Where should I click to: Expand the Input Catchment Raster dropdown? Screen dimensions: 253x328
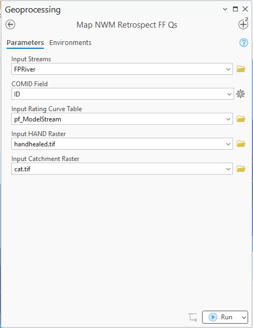(x=228, y=169)
